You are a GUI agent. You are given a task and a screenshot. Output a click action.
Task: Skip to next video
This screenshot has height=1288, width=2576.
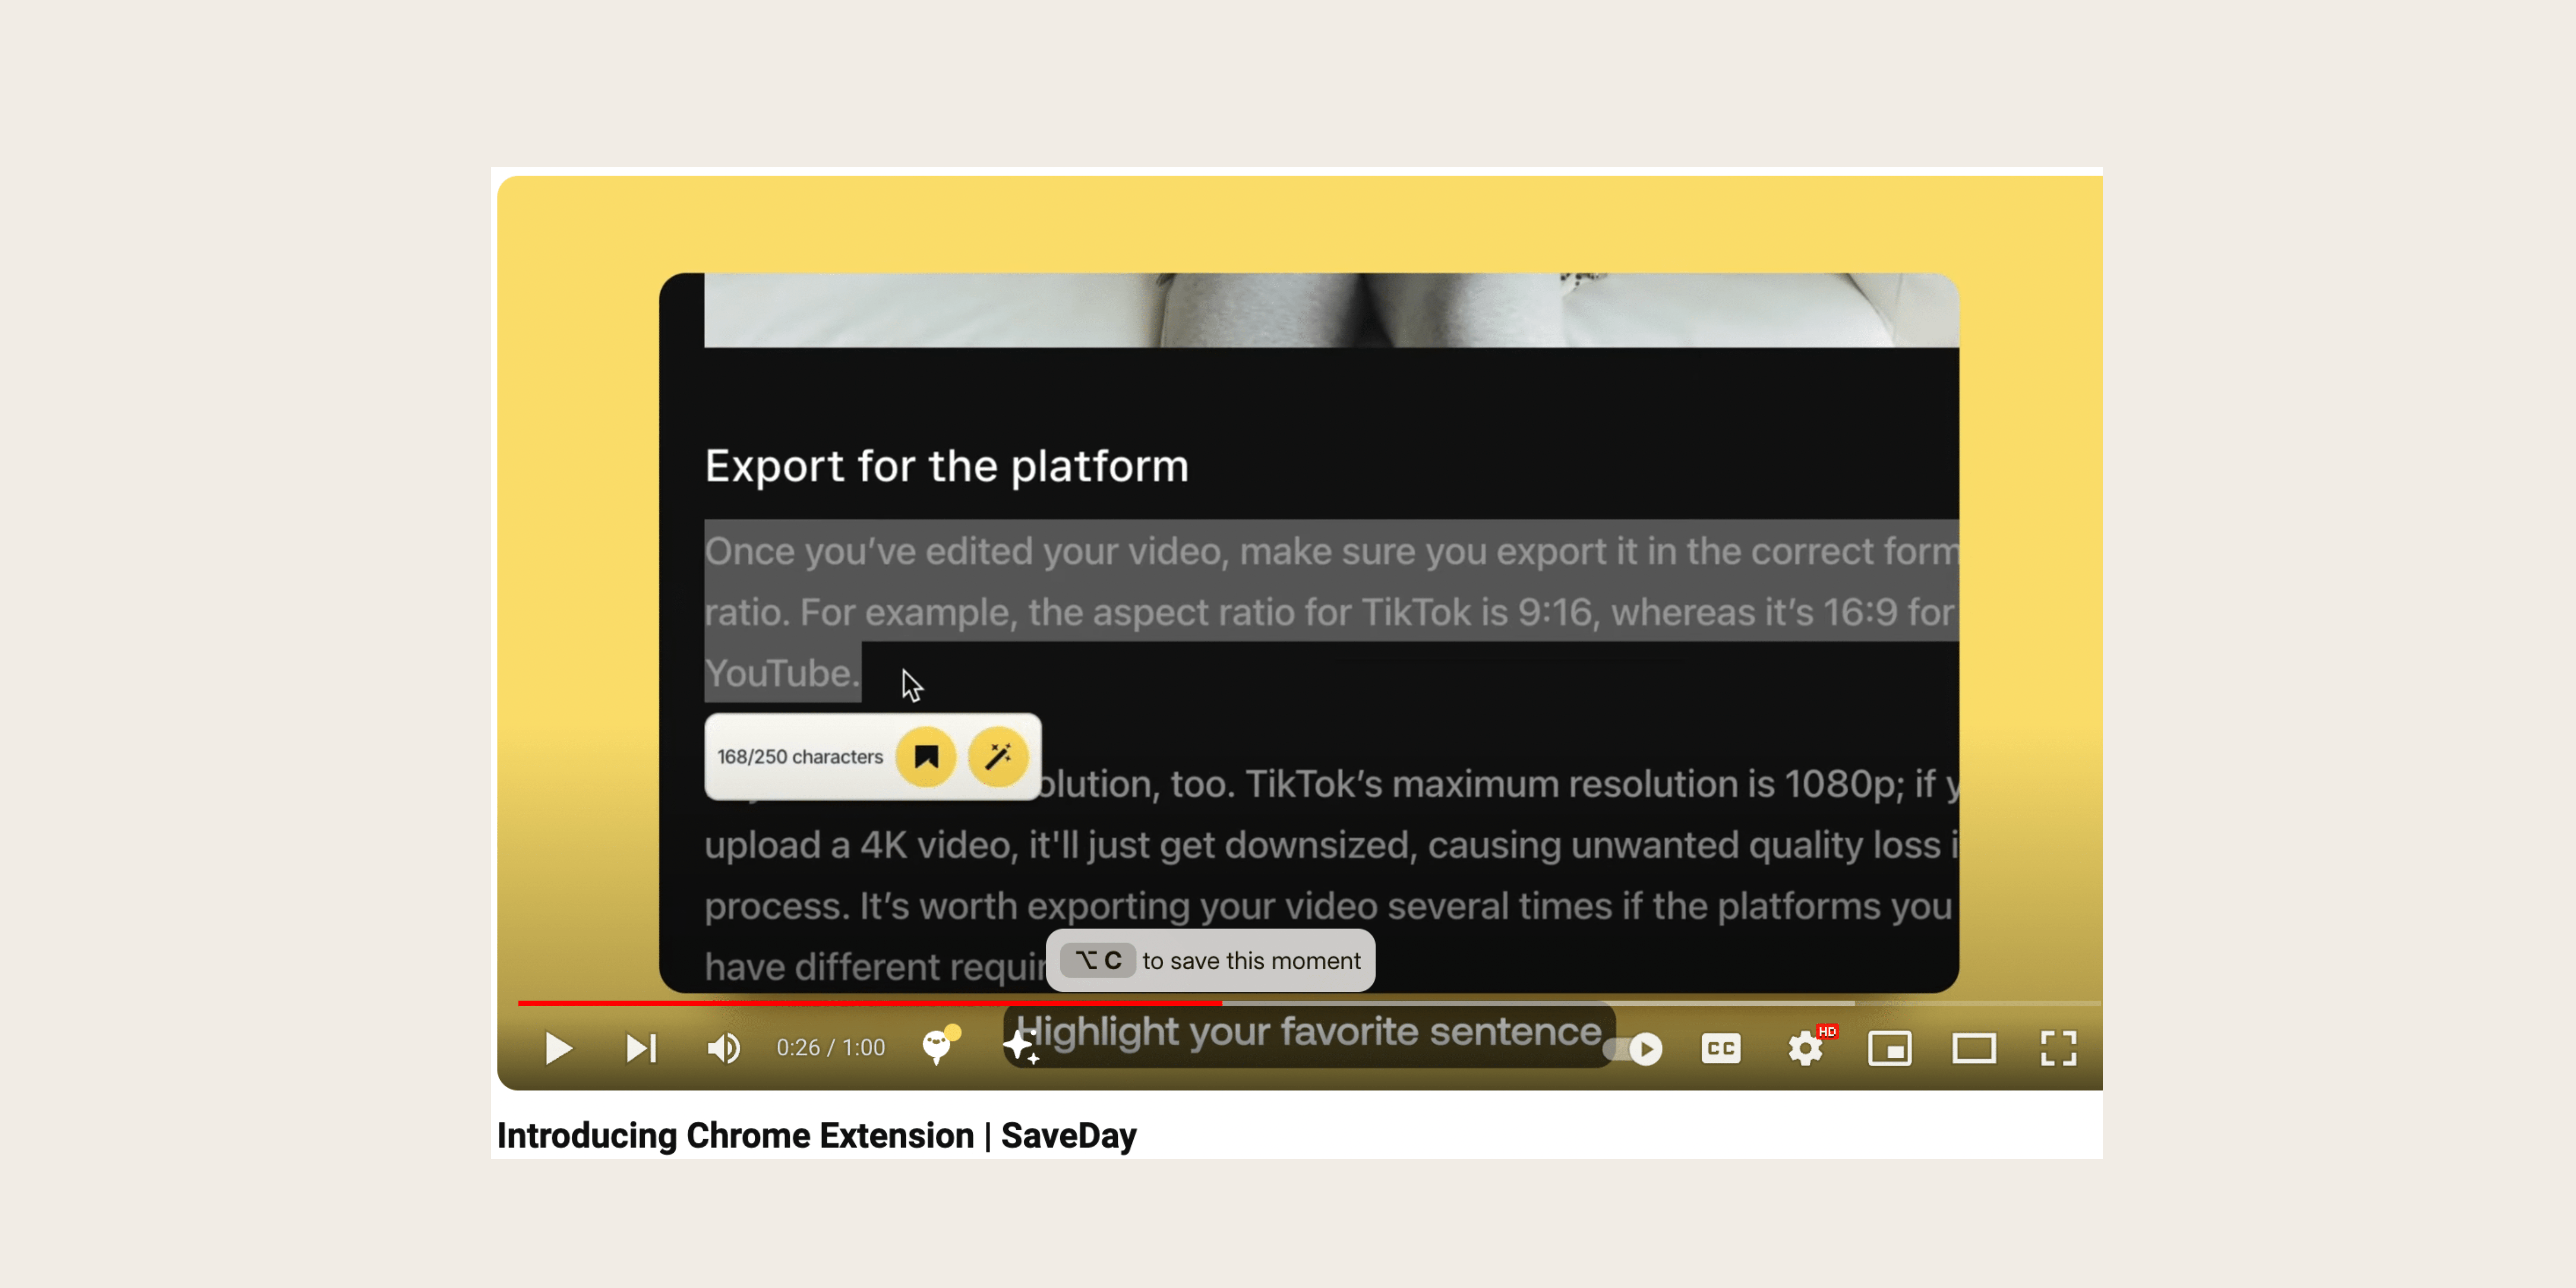point(641,1048)
